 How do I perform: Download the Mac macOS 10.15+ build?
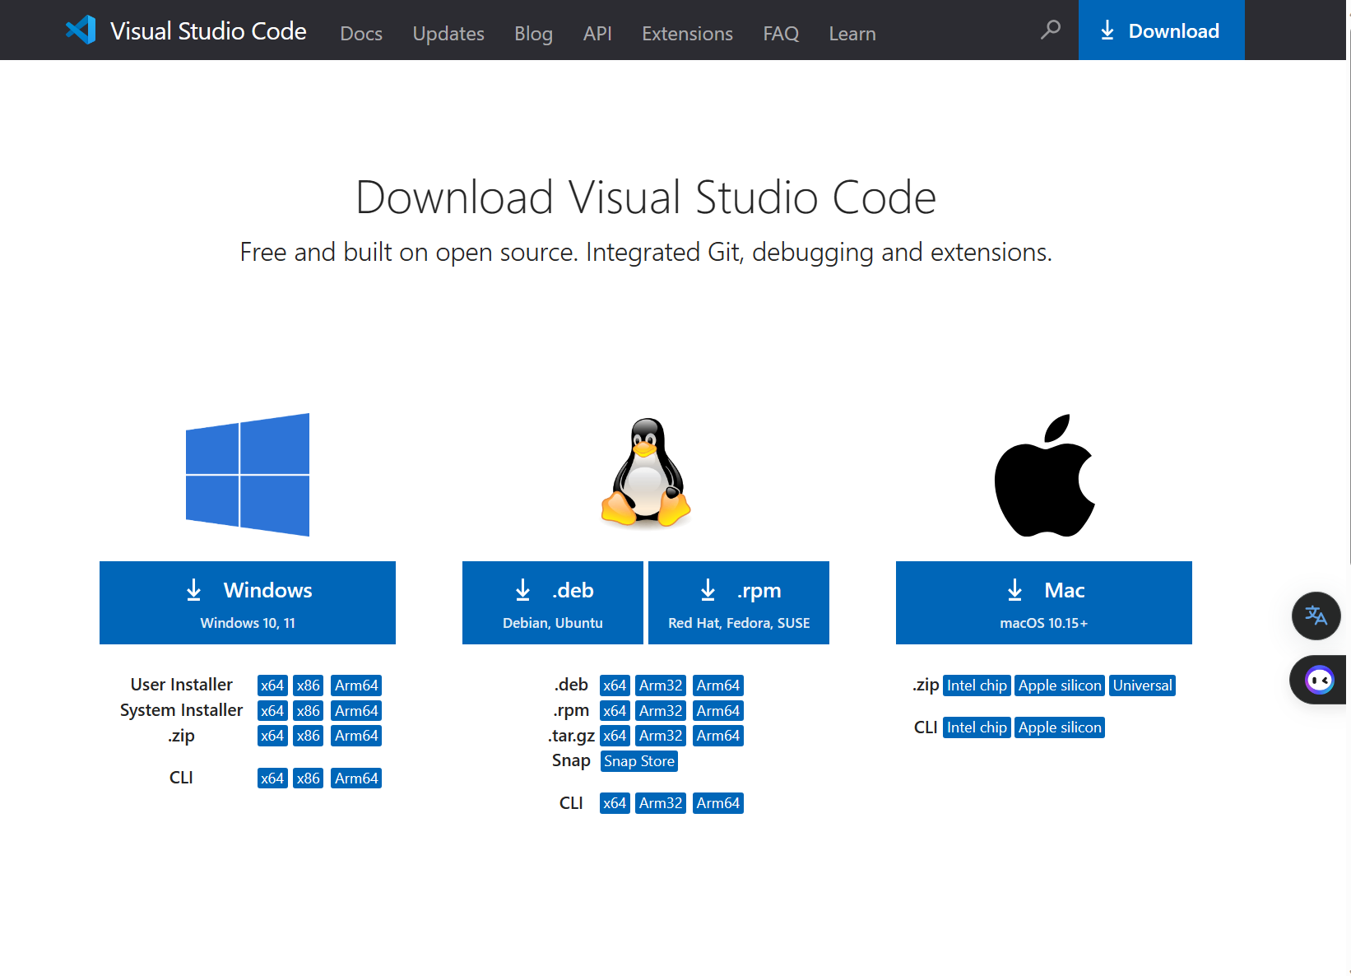pos(1044,602)
